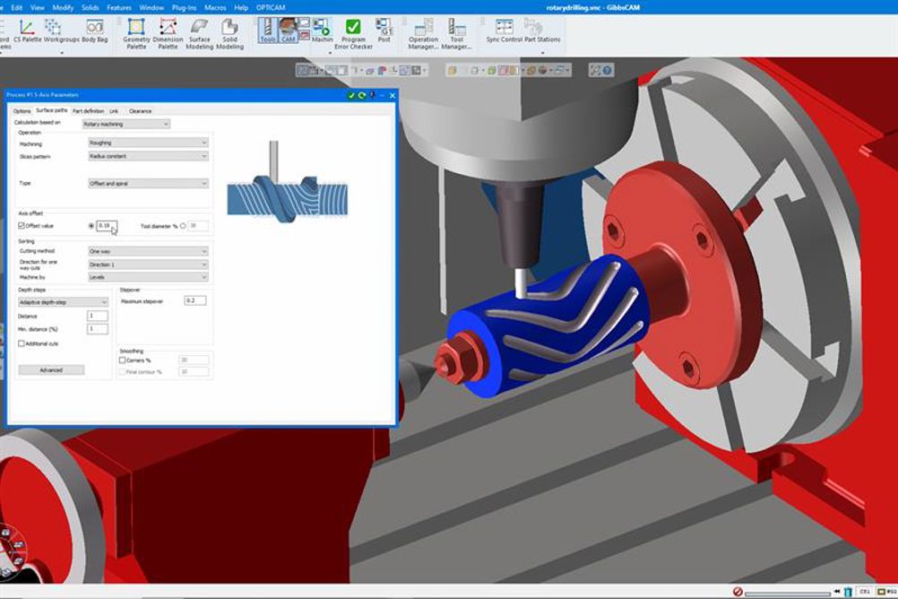Open the Direction for one way cuts dropdown
The image size is (898, 599).
[x=148, y=265]
